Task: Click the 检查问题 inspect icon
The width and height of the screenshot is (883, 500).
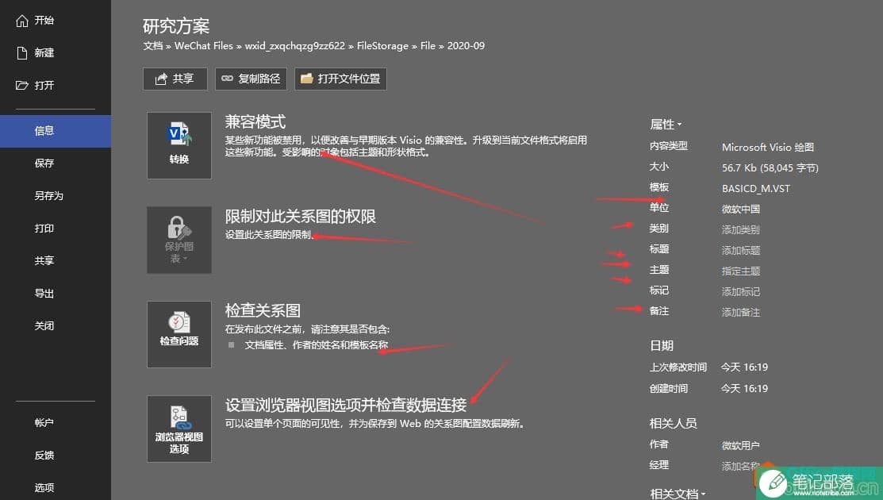Action: coord(179,322)
